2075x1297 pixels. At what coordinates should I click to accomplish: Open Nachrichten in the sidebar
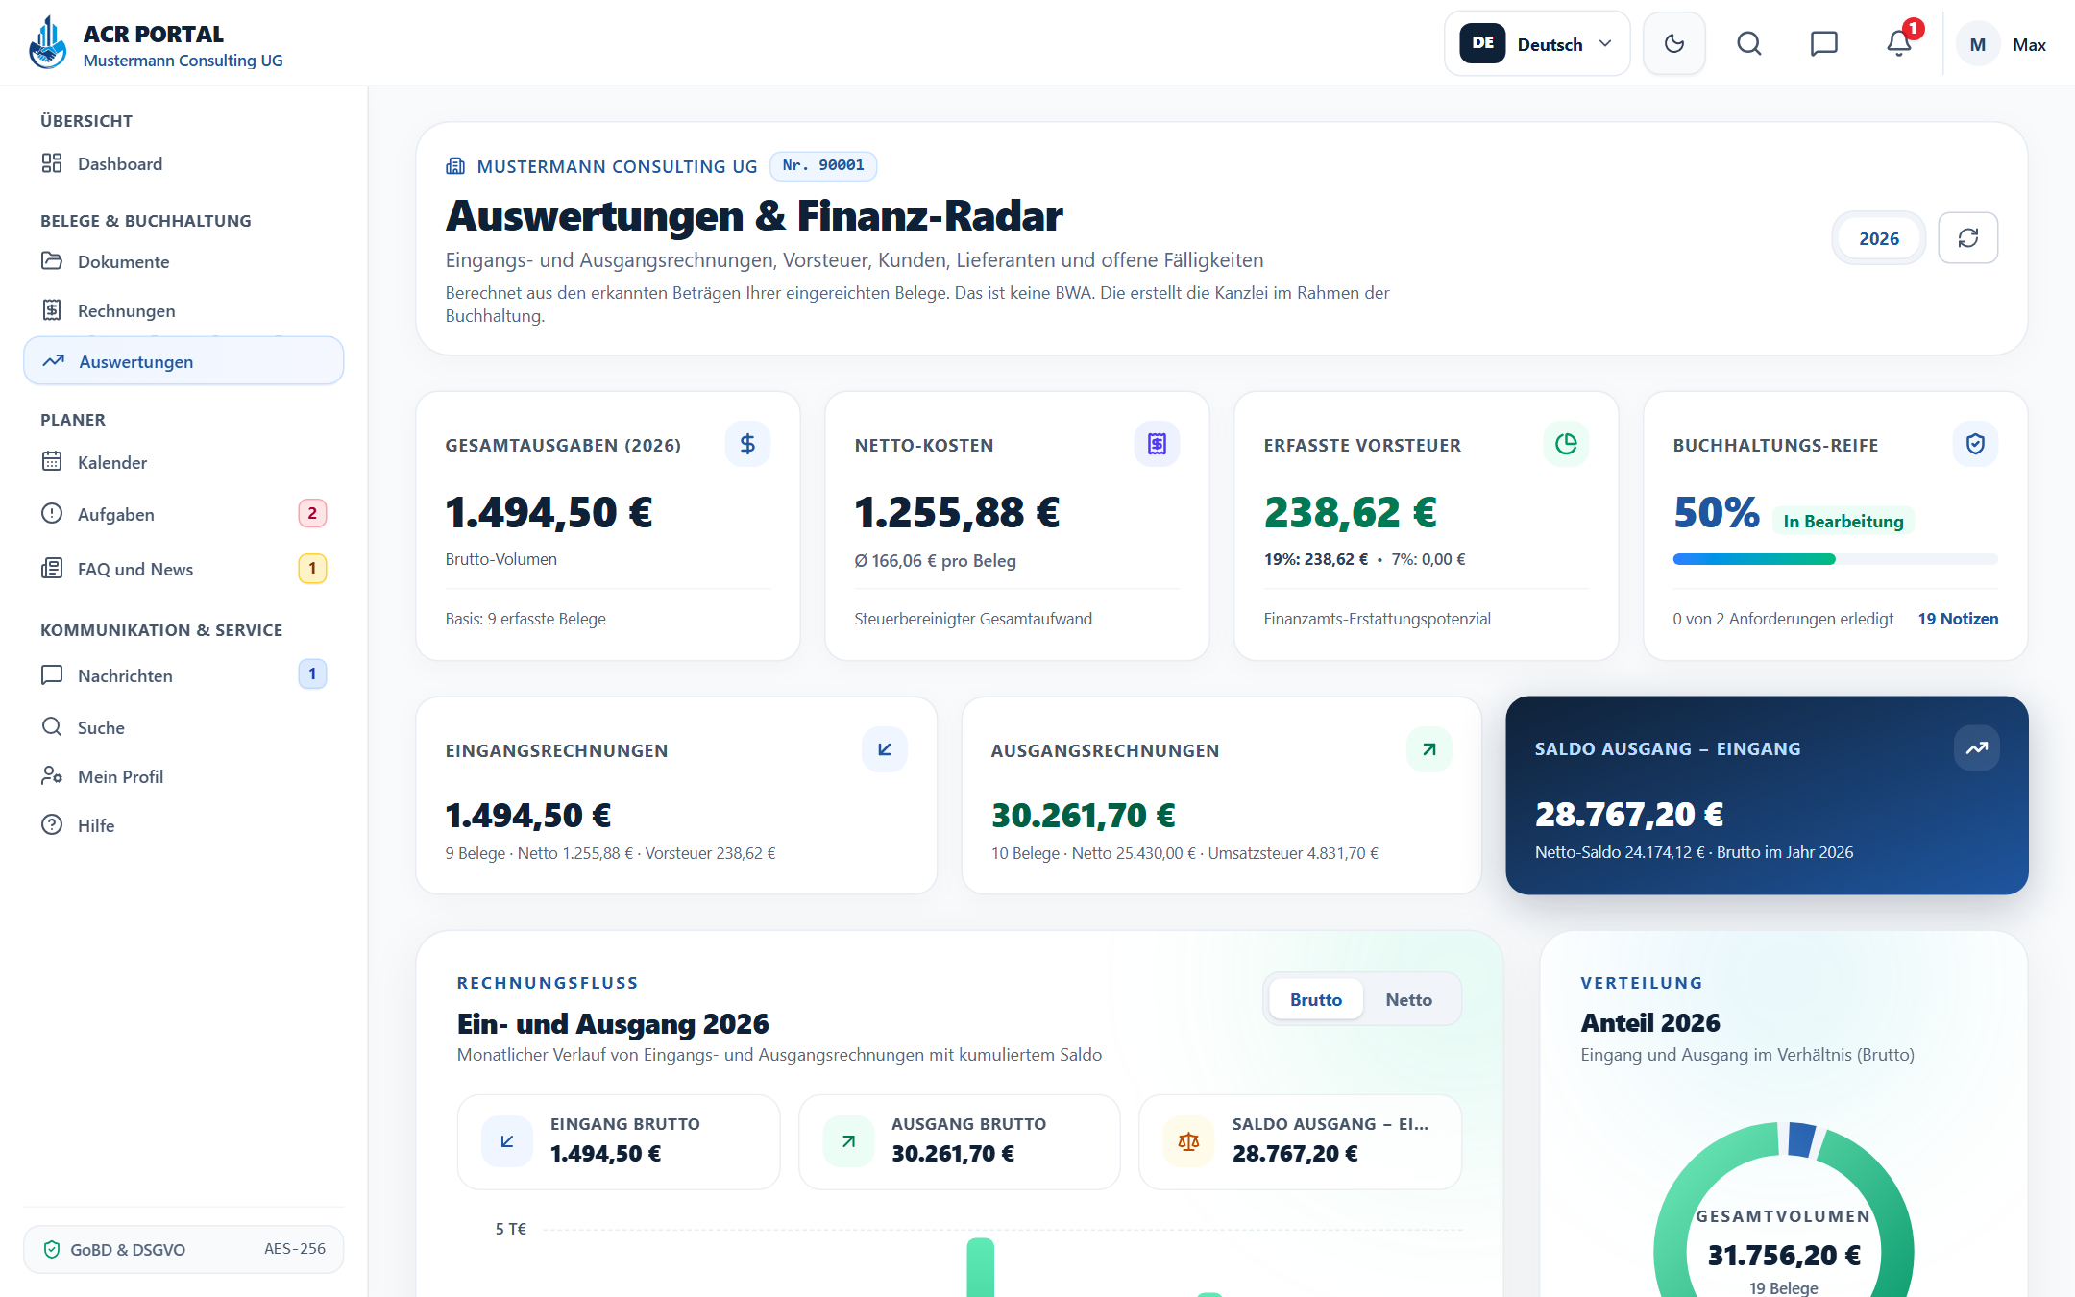pyautogui.click(x=183, y=675)
